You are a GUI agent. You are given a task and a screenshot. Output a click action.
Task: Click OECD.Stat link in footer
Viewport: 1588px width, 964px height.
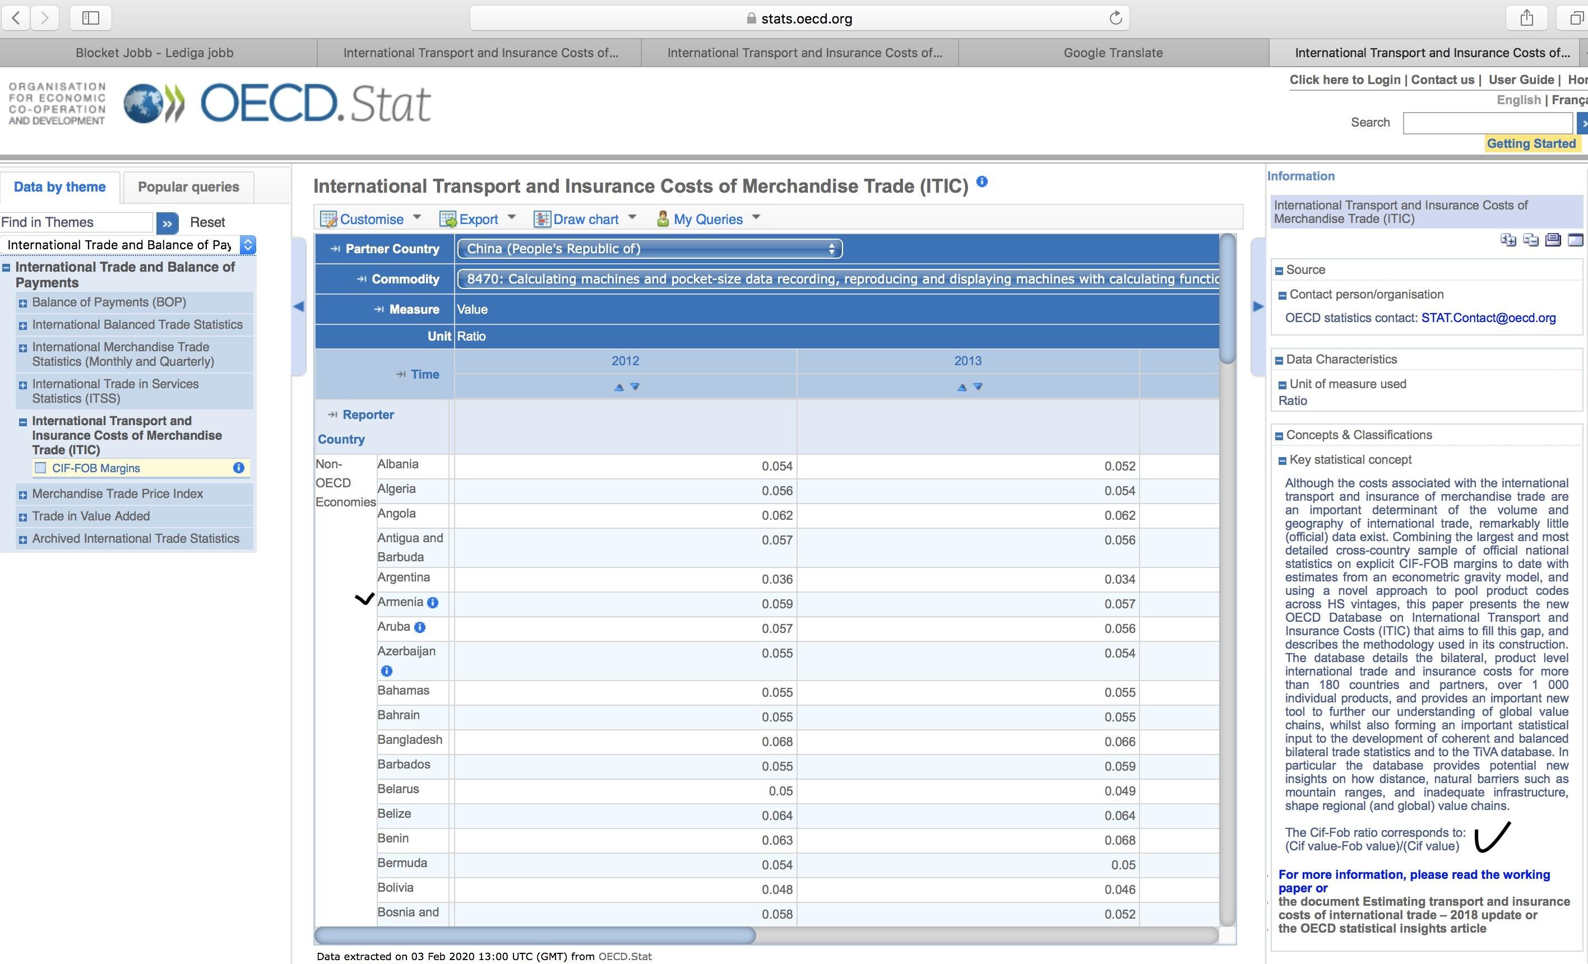pyautogui.click(x=624, y=956)
